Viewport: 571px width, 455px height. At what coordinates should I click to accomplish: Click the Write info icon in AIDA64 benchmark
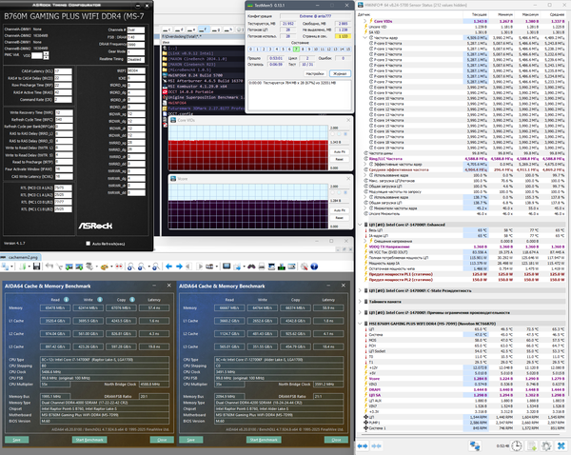click(x=100, y=300)
